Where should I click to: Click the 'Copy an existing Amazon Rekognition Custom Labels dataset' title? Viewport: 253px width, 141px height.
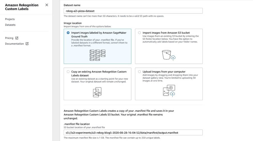(x=99, y=73)
